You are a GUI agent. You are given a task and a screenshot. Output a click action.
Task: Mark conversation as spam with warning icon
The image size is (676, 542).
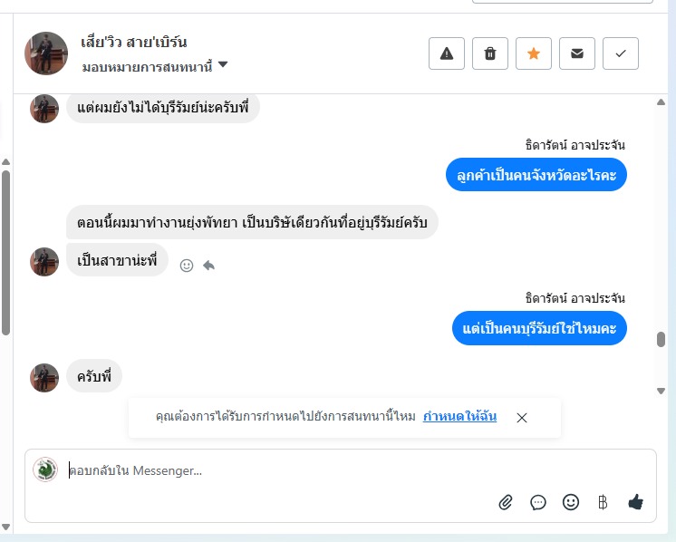click(x=447, y=53)
